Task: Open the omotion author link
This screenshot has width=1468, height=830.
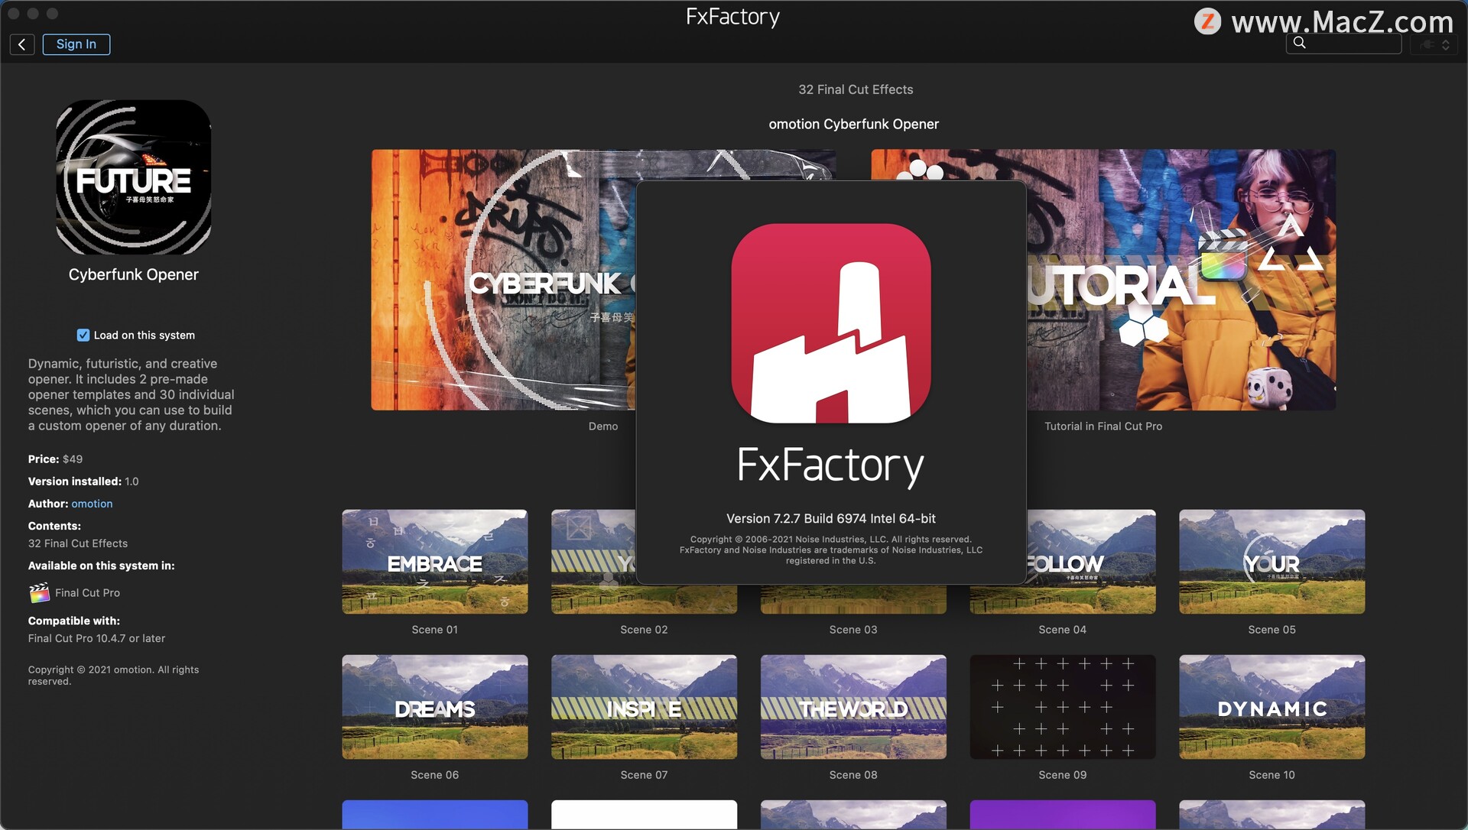Action: [x=92, y=504]
